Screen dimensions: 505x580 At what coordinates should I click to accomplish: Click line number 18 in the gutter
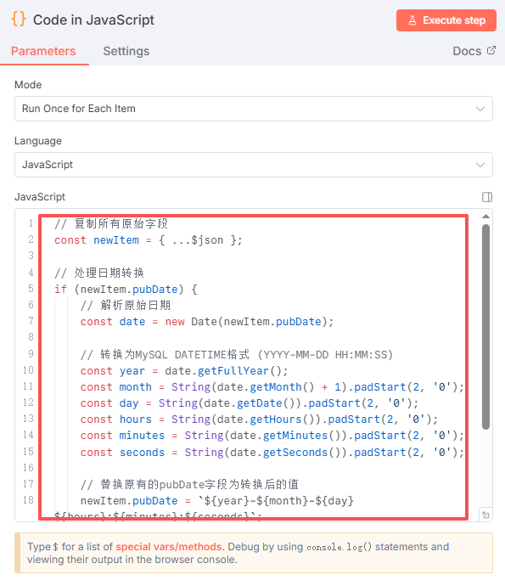28,500
